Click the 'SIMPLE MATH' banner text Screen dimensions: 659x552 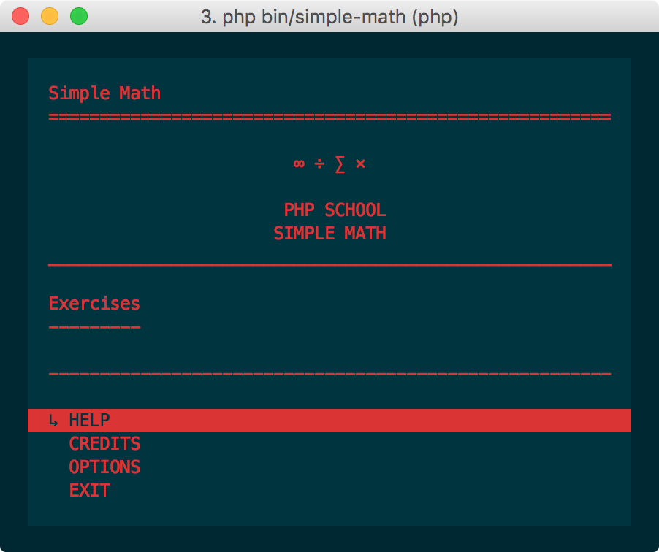329,233
